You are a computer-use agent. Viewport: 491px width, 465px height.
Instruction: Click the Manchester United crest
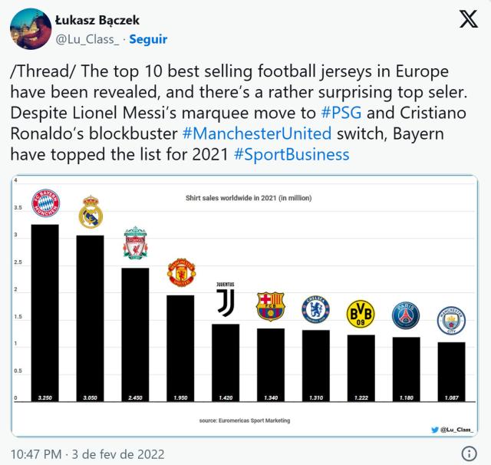(181, 272)
